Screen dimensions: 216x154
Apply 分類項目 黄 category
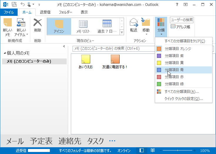(x=184, y=63)
